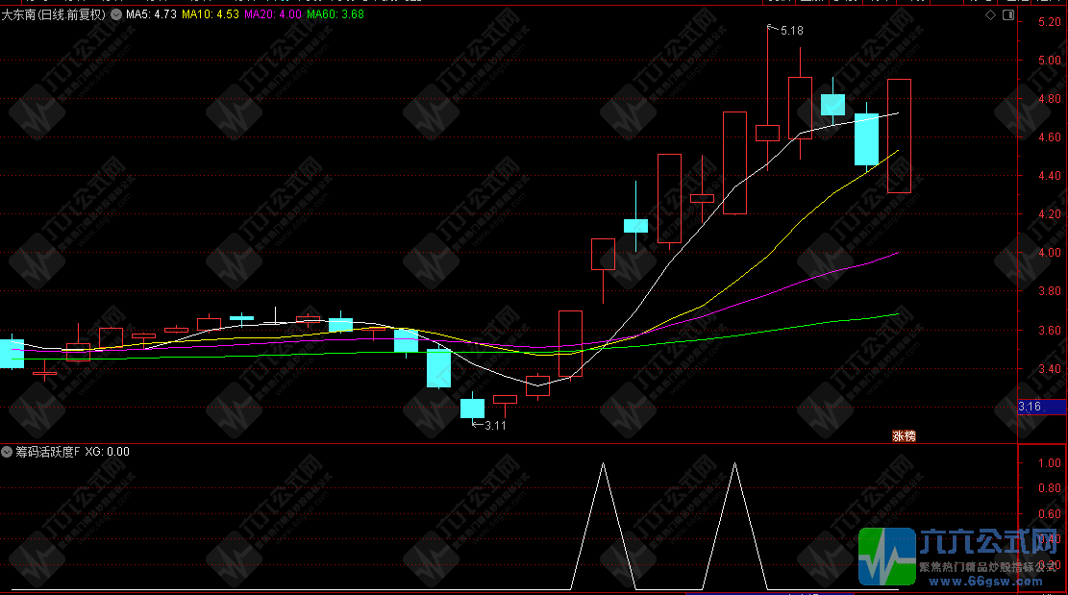
Task: Click the last red hollow candlestick
Action: (x=899, y=136)
